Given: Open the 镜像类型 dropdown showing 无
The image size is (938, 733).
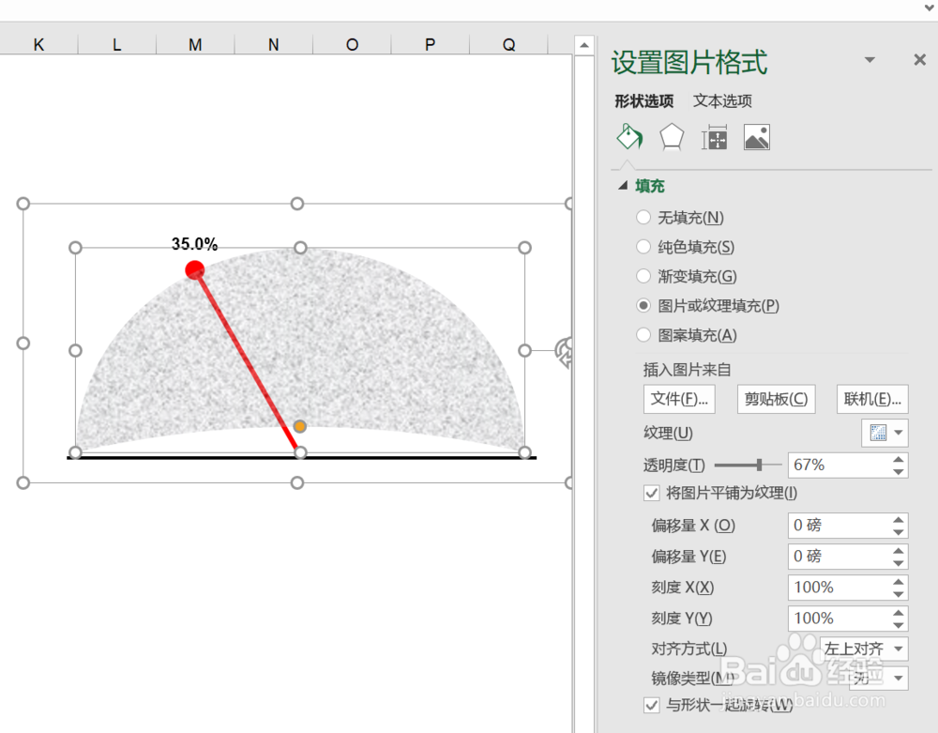Looking at the screenshot, I should tap(878, 678).
